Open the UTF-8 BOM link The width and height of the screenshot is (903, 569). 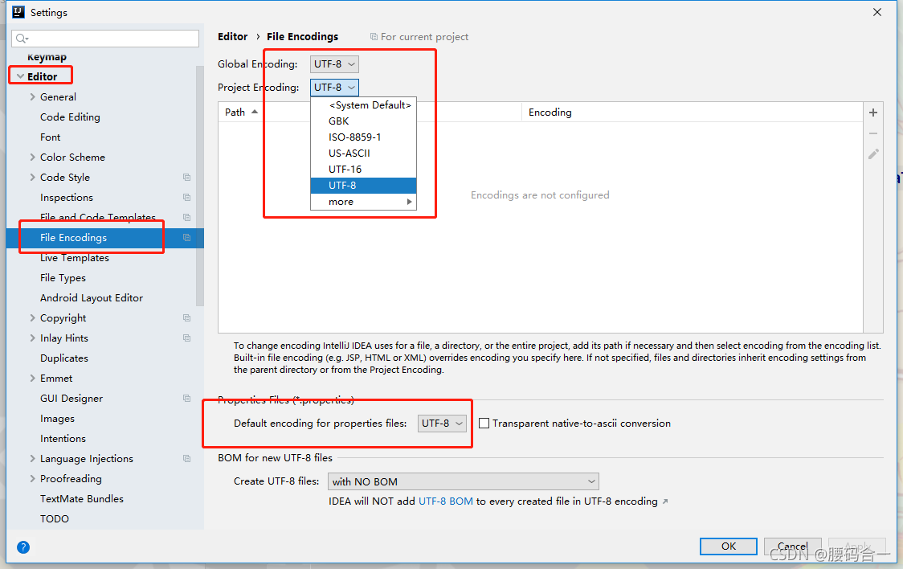446,501
